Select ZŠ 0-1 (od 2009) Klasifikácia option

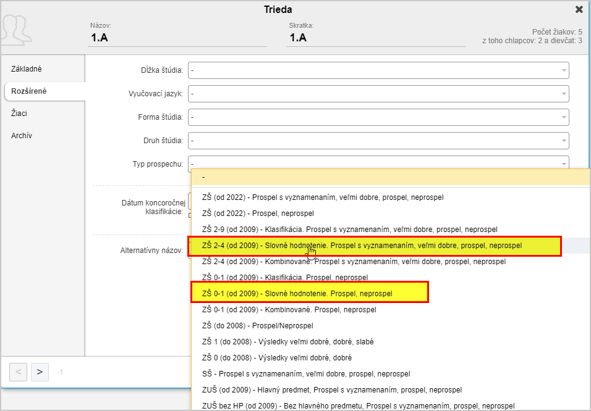391,277
